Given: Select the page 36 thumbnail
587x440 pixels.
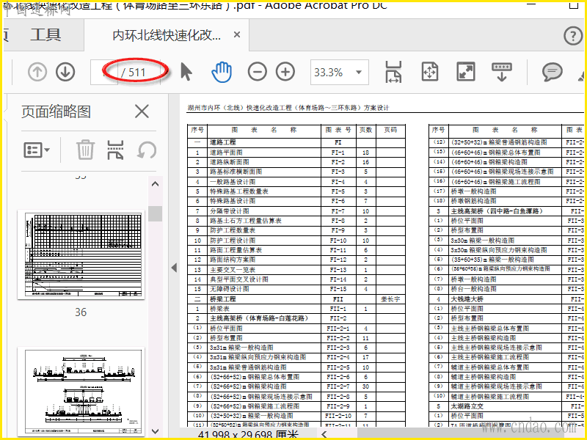Looking at the screenshot, I should (x=81, y=254).
